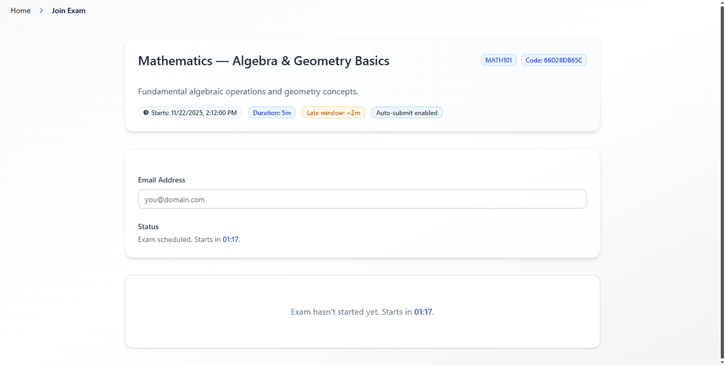Image resolution: width=725 pixels, height=365 pixels.
Task: Click the Status heading label
Action: (x=148, y=227)
